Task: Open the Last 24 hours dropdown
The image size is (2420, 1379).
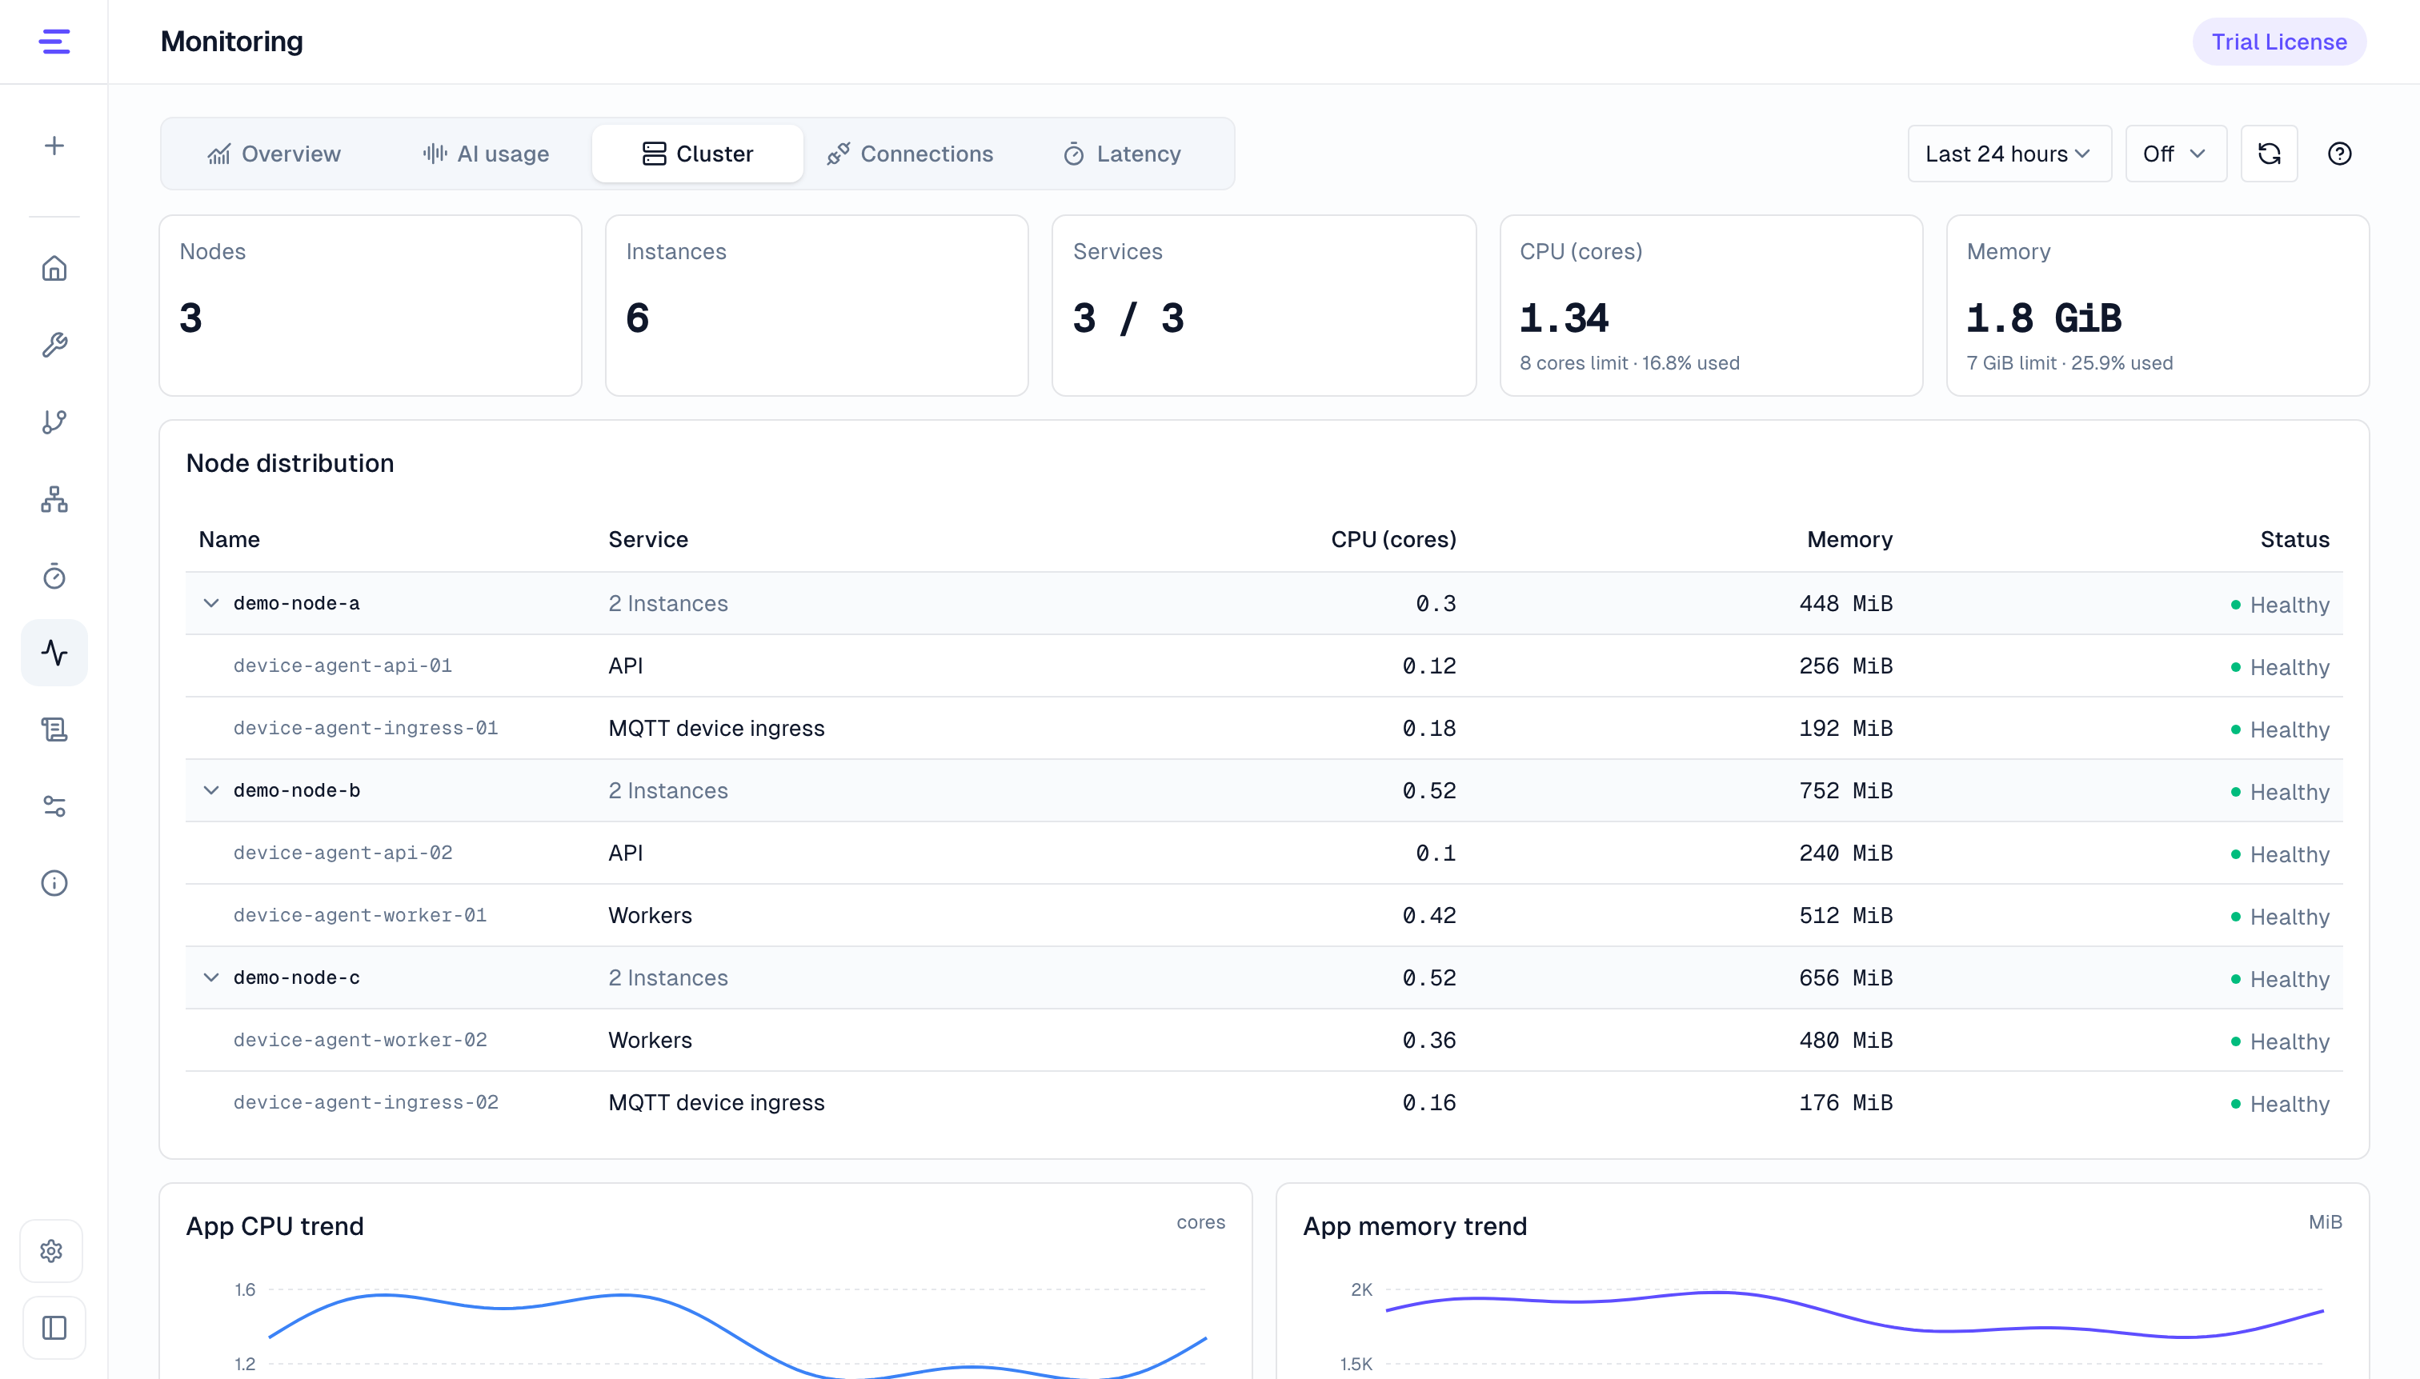Action: coord(2009,154)
